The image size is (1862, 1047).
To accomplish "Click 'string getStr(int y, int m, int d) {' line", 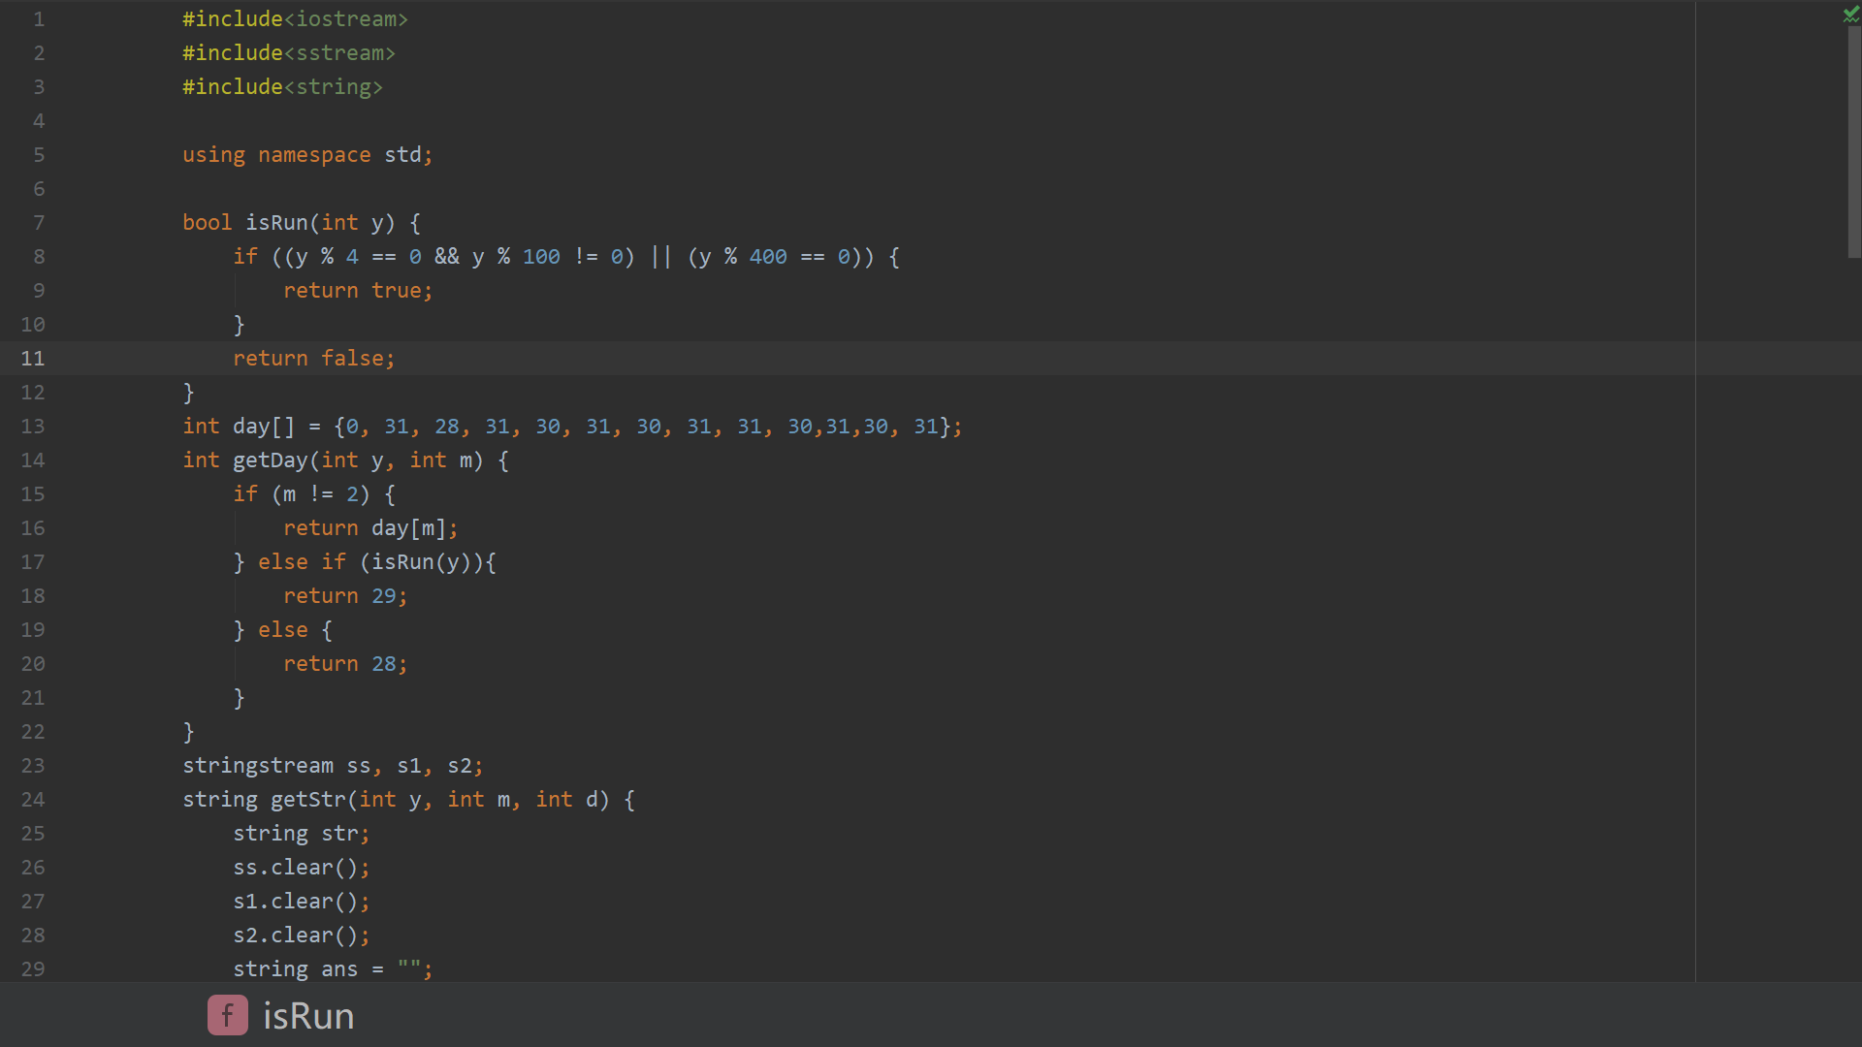I will [408, 800].
